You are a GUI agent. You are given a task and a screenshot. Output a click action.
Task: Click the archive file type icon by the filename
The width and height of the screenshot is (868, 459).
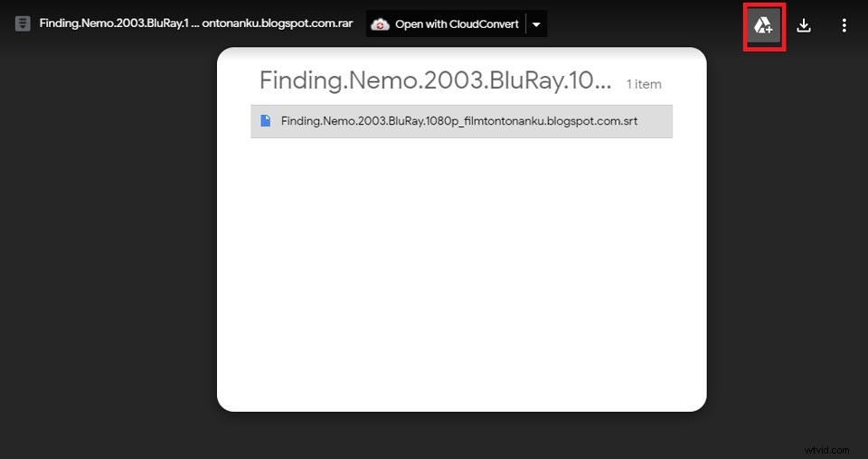pos(23,23)
